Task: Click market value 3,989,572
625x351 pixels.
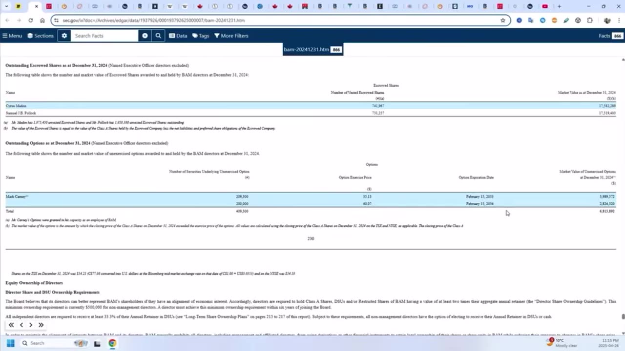Action: pyautogui.click(x=608, y=196)
